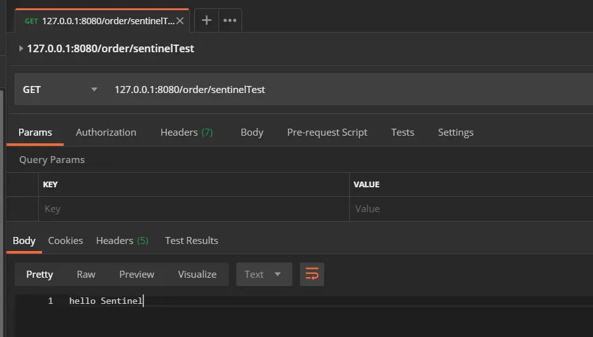Switch to the Authorization tab

click(106, 133)
